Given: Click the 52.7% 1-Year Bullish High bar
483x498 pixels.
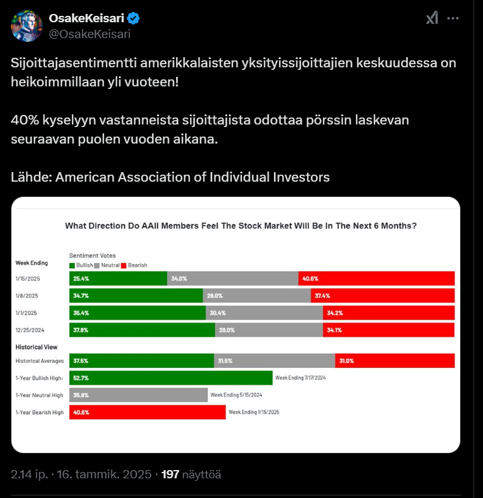Looking at the screenshot, I should click(171, 378).
